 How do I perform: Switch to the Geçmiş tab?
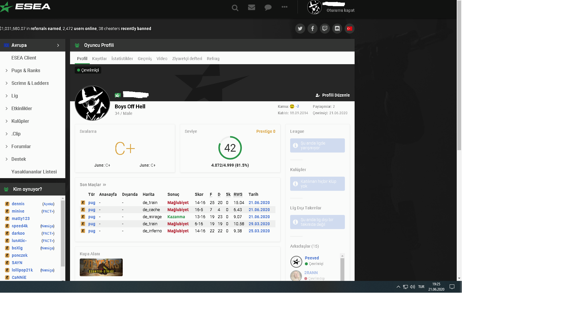145,59
